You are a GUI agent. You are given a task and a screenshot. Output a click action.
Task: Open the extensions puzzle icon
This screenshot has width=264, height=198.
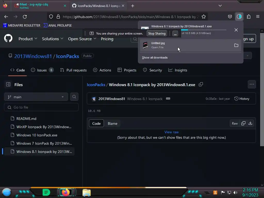[x=249, y=16]
